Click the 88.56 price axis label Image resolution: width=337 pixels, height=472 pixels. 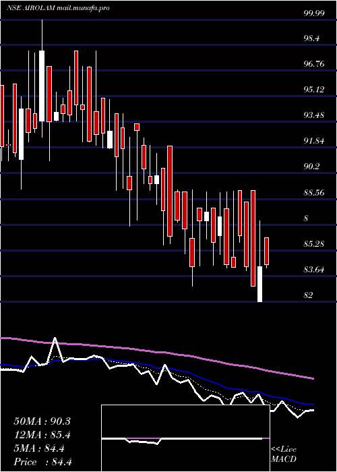314,192
